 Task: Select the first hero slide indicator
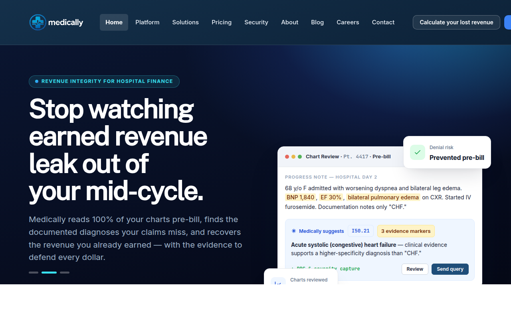tap(34, 272)
